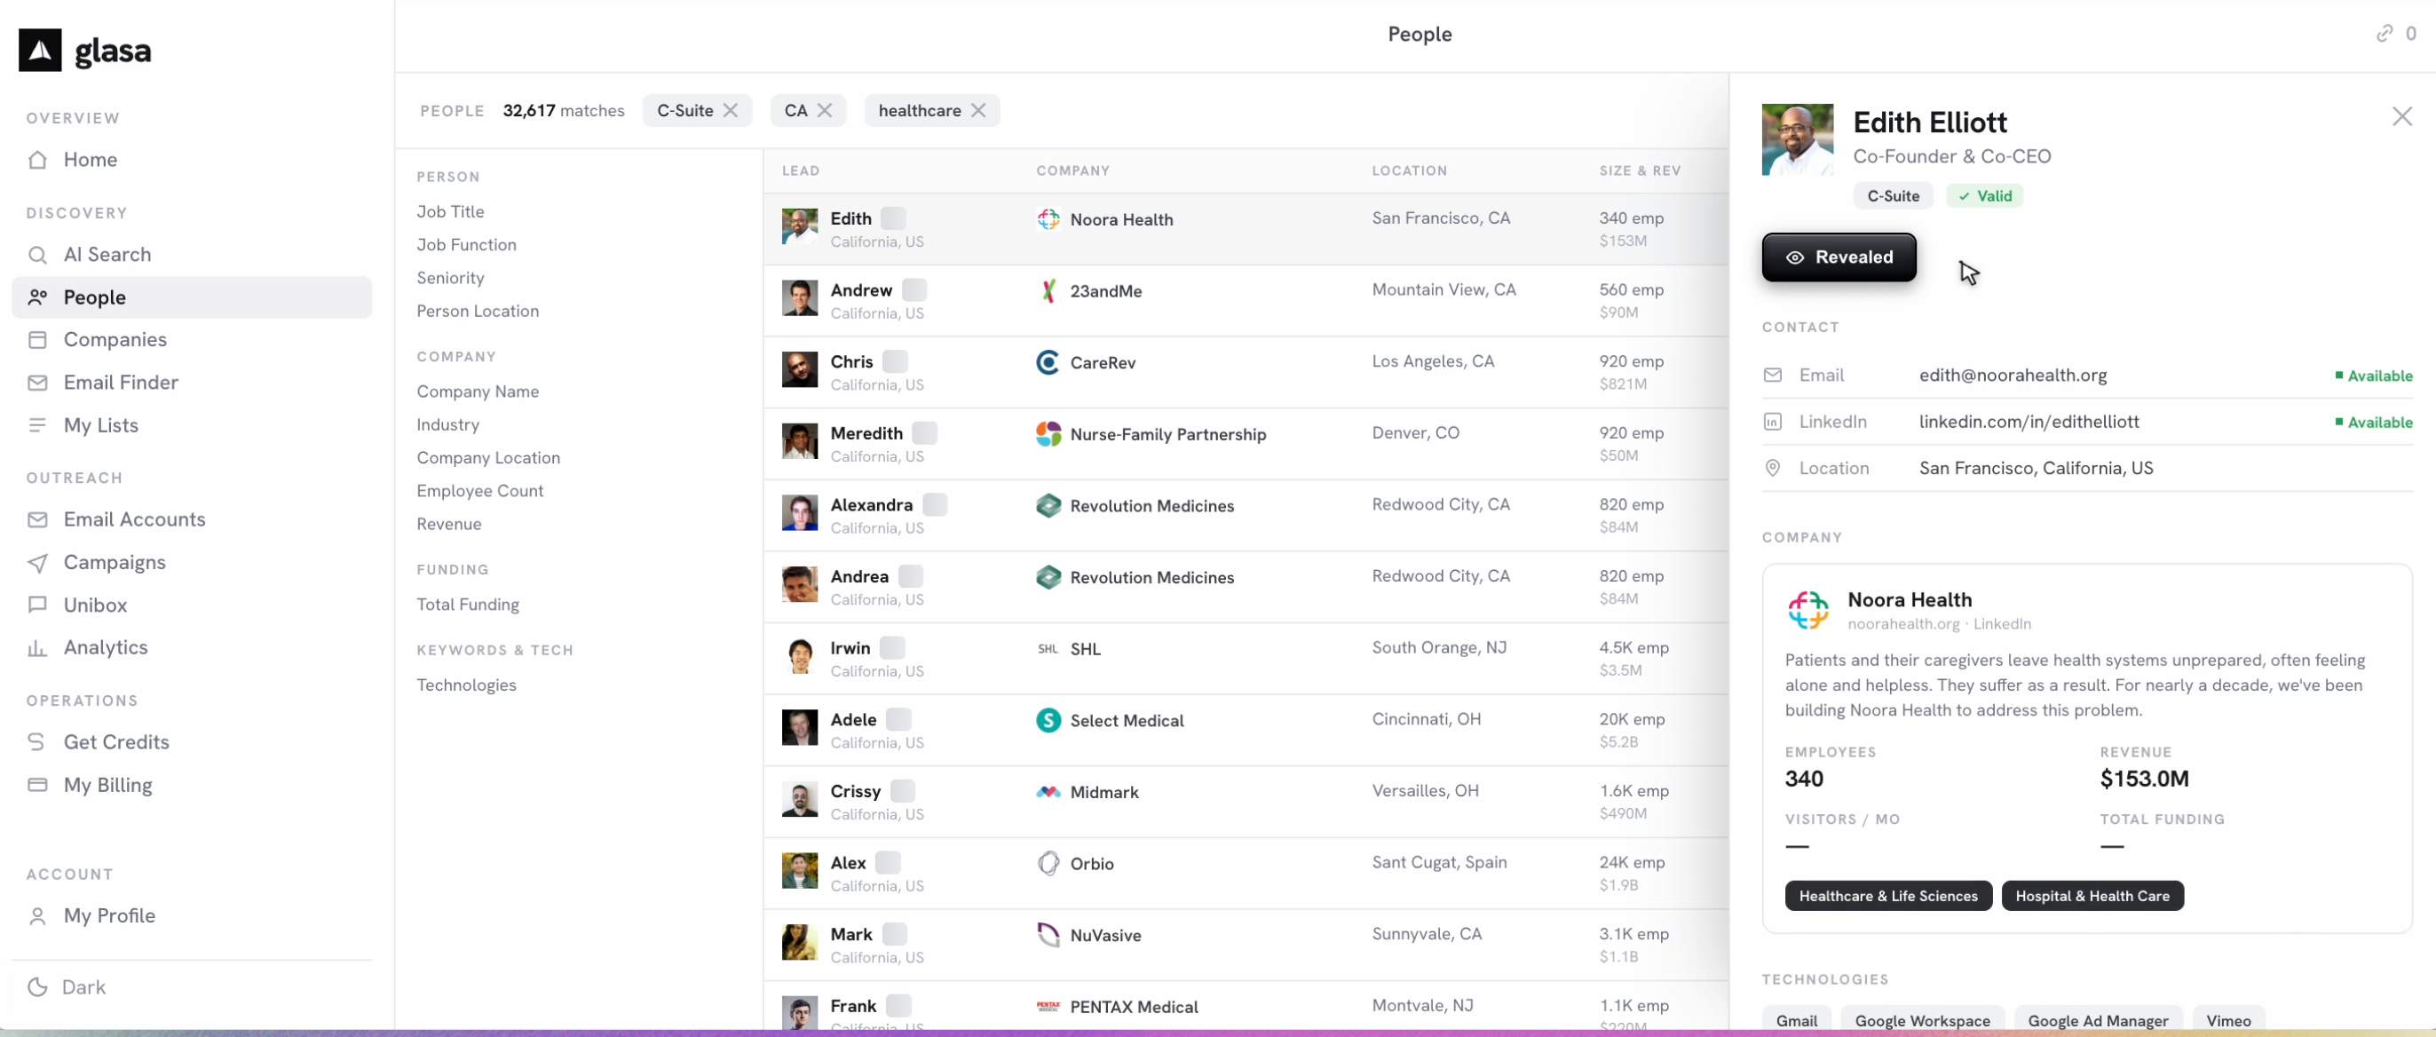Expand the Job Title filter
This screenshot has height=1037, width=2436.
point(450,212)
